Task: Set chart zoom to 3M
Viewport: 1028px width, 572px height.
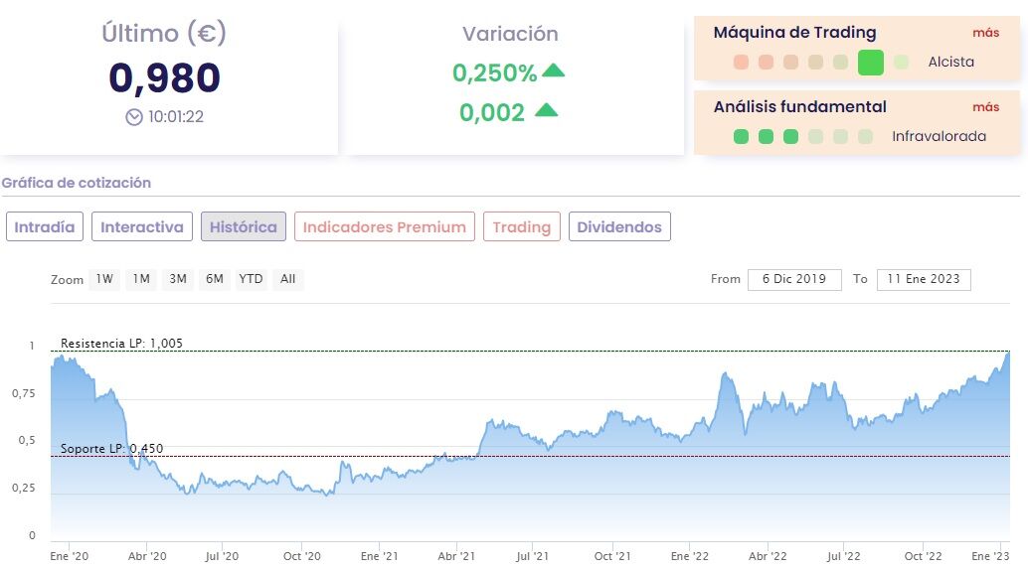Action: (x=178, y=279)
